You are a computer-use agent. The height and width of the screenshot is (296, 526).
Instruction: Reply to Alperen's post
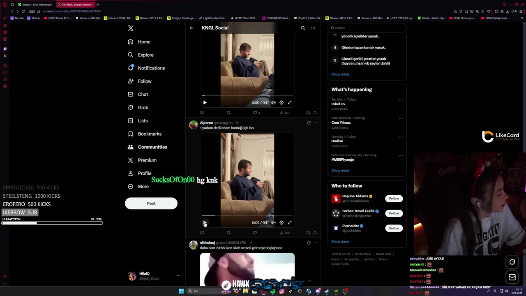tap(202, 233)
